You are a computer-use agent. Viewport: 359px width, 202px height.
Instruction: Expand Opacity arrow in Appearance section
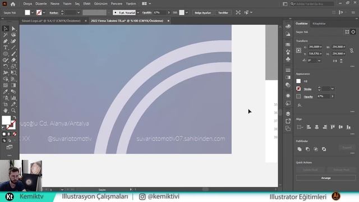pyautogui.click(x=333, y=97)
